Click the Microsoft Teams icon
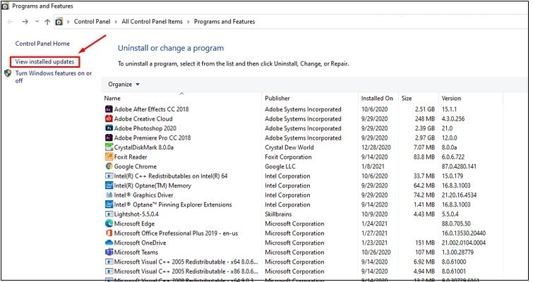The height and width of the screenshot is (282, 533). (109, 252)
